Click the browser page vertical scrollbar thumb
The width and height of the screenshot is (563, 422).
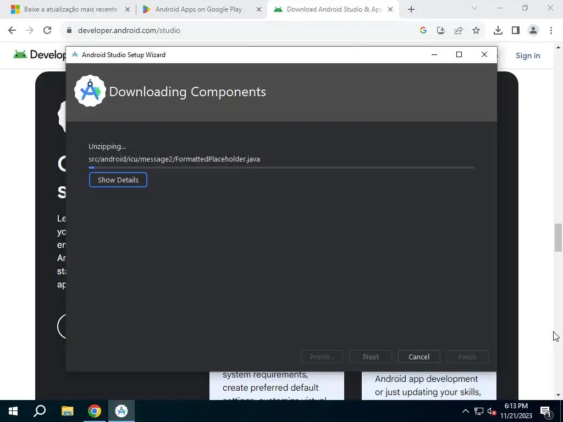click(x=558, y=237)
